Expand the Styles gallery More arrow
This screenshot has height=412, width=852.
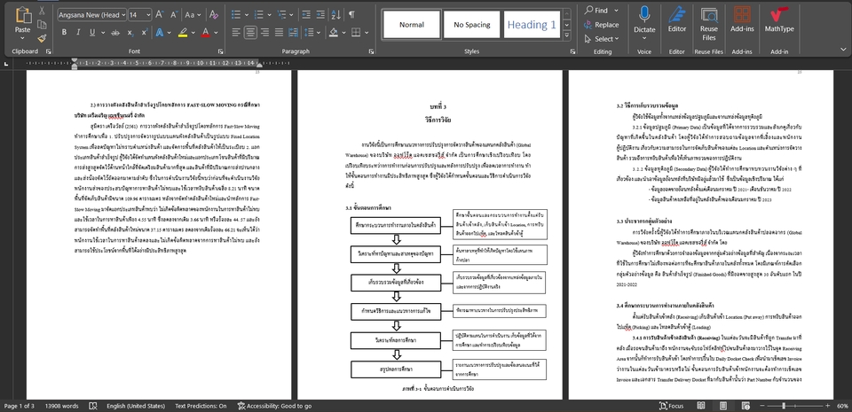pos(567,35)
